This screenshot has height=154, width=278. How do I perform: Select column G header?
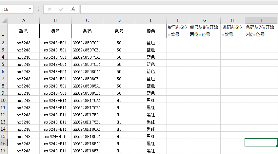tap(205, 21)
